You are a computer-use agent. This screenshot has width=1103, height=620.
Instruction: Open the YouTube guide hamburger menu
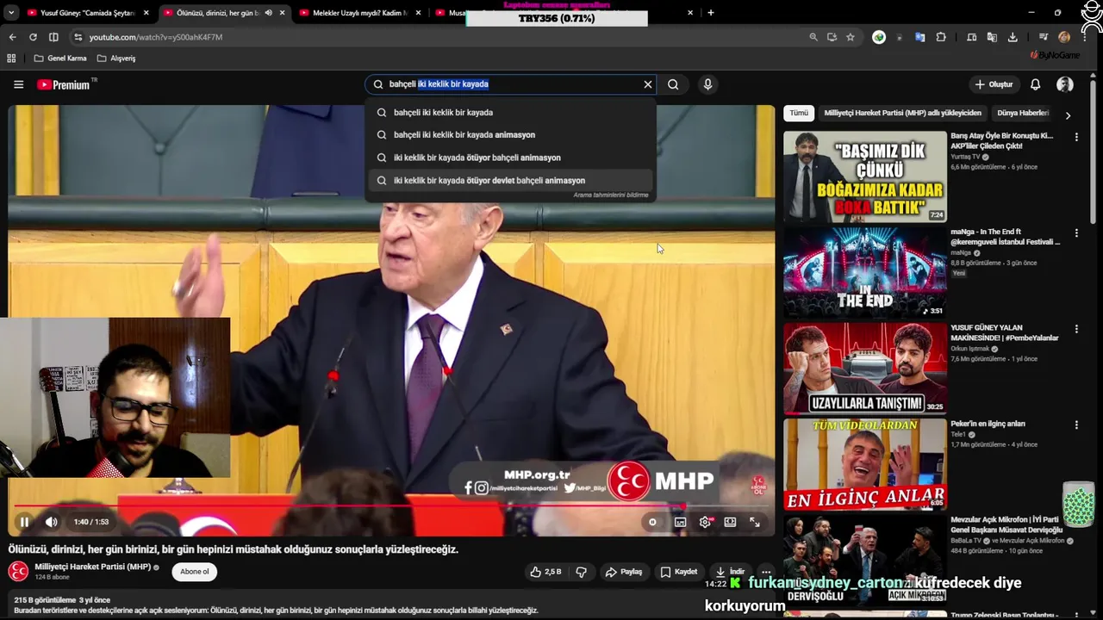(18, 84)
